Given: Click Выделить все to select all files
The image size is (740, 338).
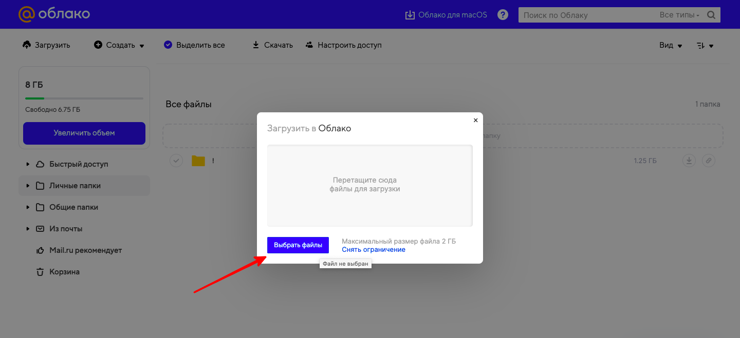Looking at the screenshot, I should [x=194, y=45].
